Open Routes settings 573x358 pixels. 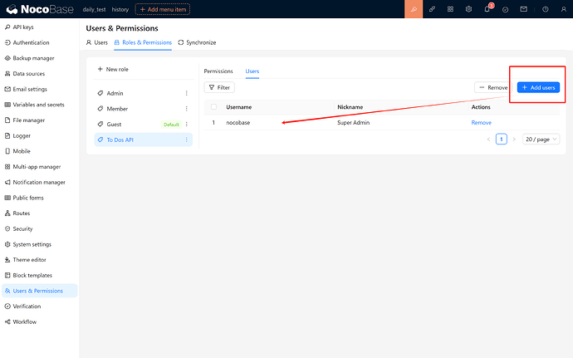40,213
